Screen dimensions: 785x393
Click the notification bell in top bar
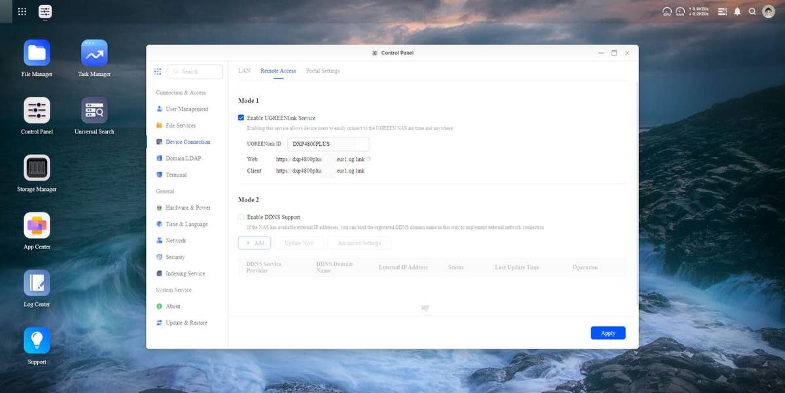click(x=737, y=12)
